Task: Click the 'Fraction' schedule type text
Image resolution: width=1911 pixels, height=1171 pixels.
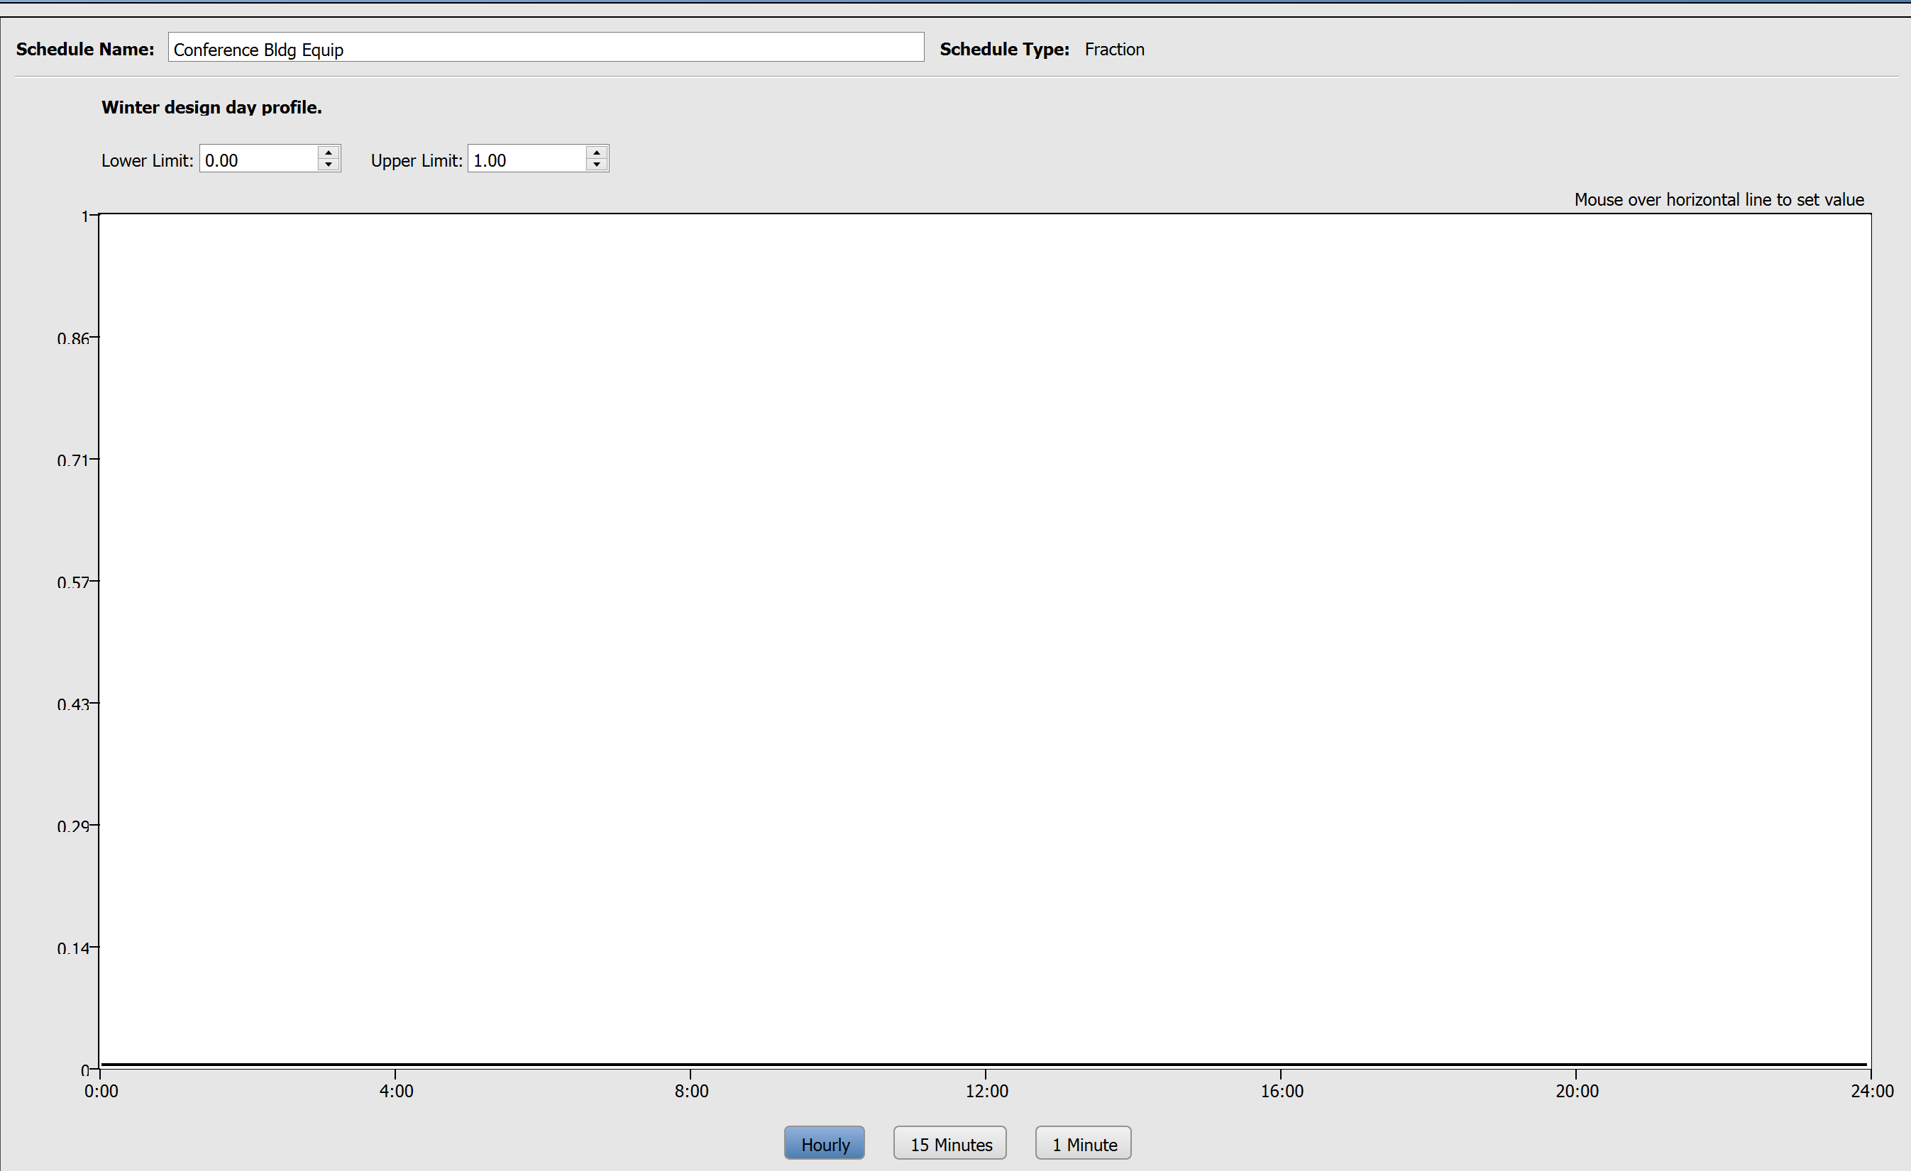Action: (x=1115, y=50)
